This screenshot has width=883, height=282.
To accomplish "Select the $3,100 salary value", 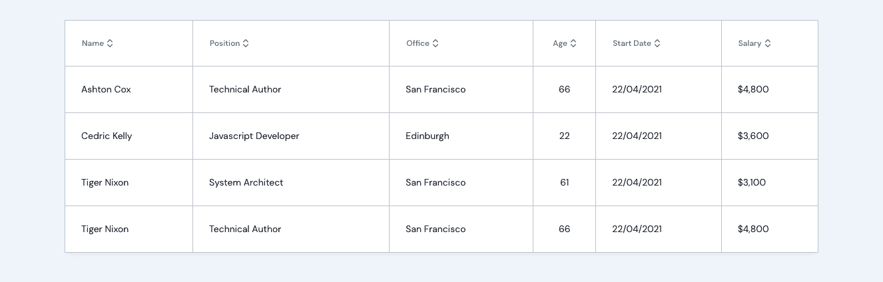I will (752, 183).
